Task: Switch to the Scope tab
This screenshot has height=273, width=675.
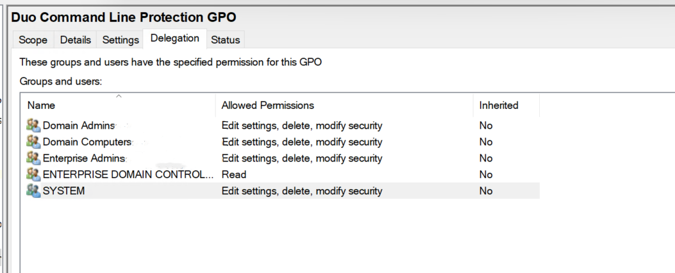Action: tap(33, 40)
